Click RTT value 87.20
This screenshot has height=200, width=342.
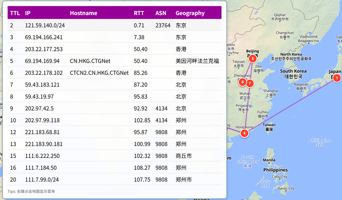click(141, 85)
